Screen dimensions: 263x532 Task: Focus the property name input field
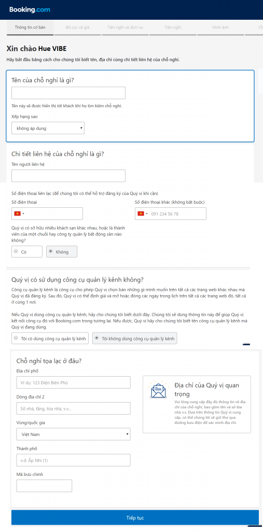click(x=68, y=93)
